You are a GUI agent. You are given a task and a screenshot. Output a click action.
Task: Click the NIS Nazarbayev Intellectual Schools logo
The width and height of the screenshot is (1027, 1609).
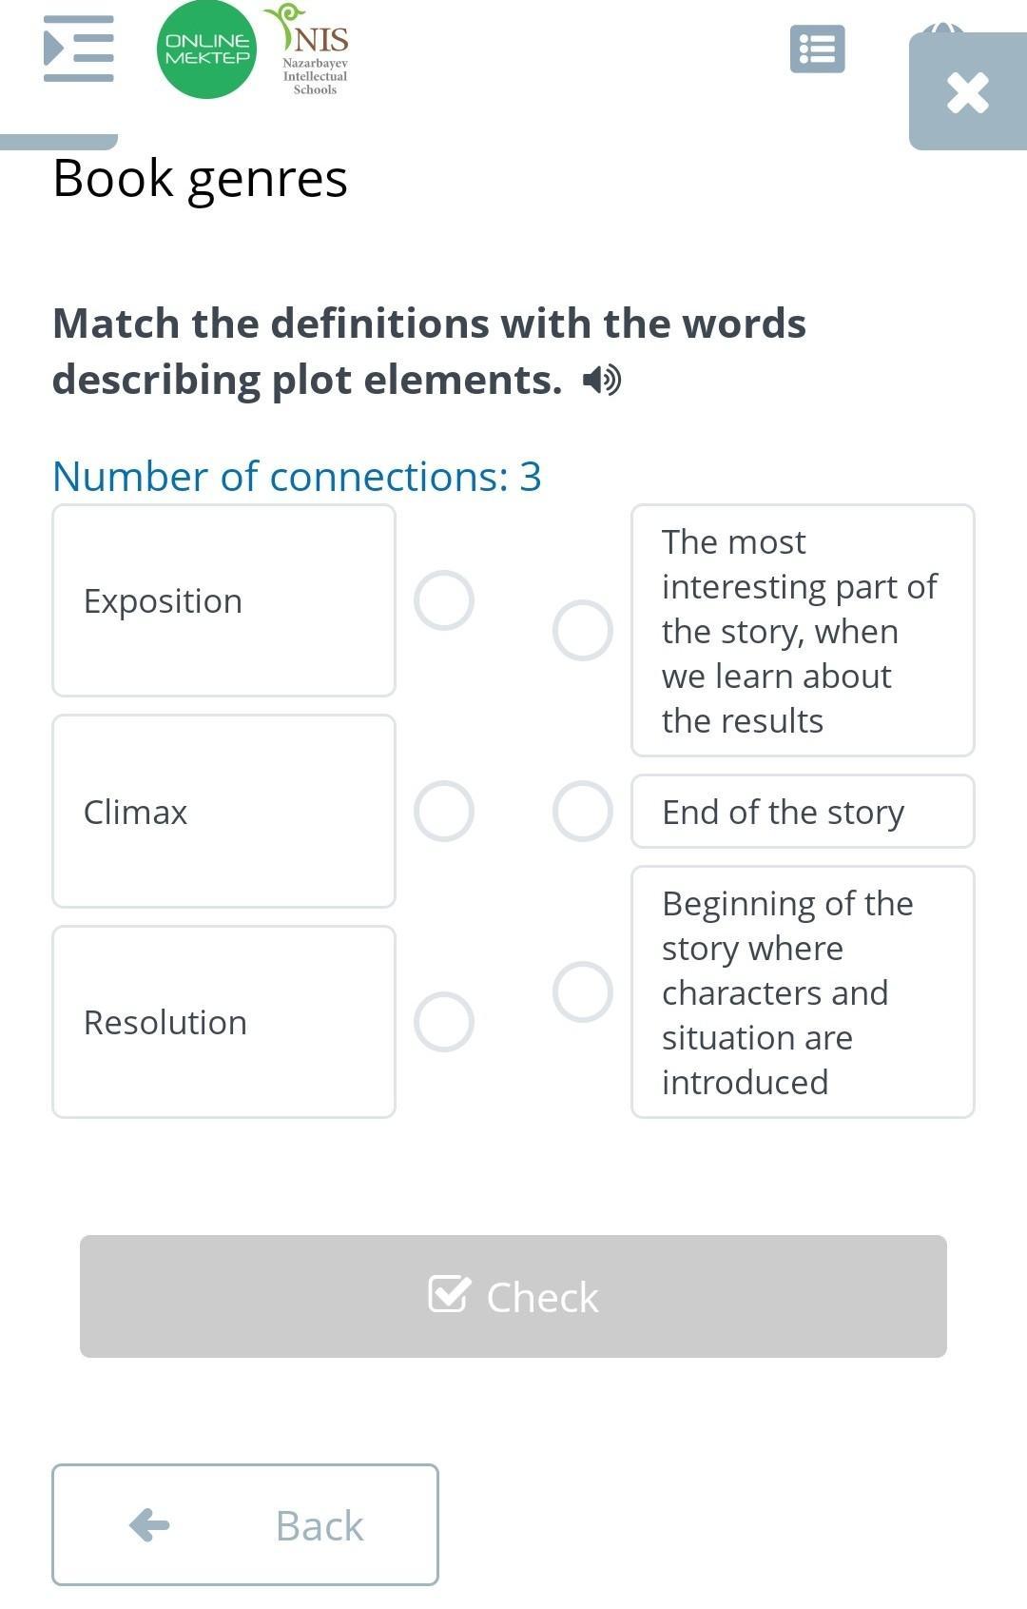[308, 49]
